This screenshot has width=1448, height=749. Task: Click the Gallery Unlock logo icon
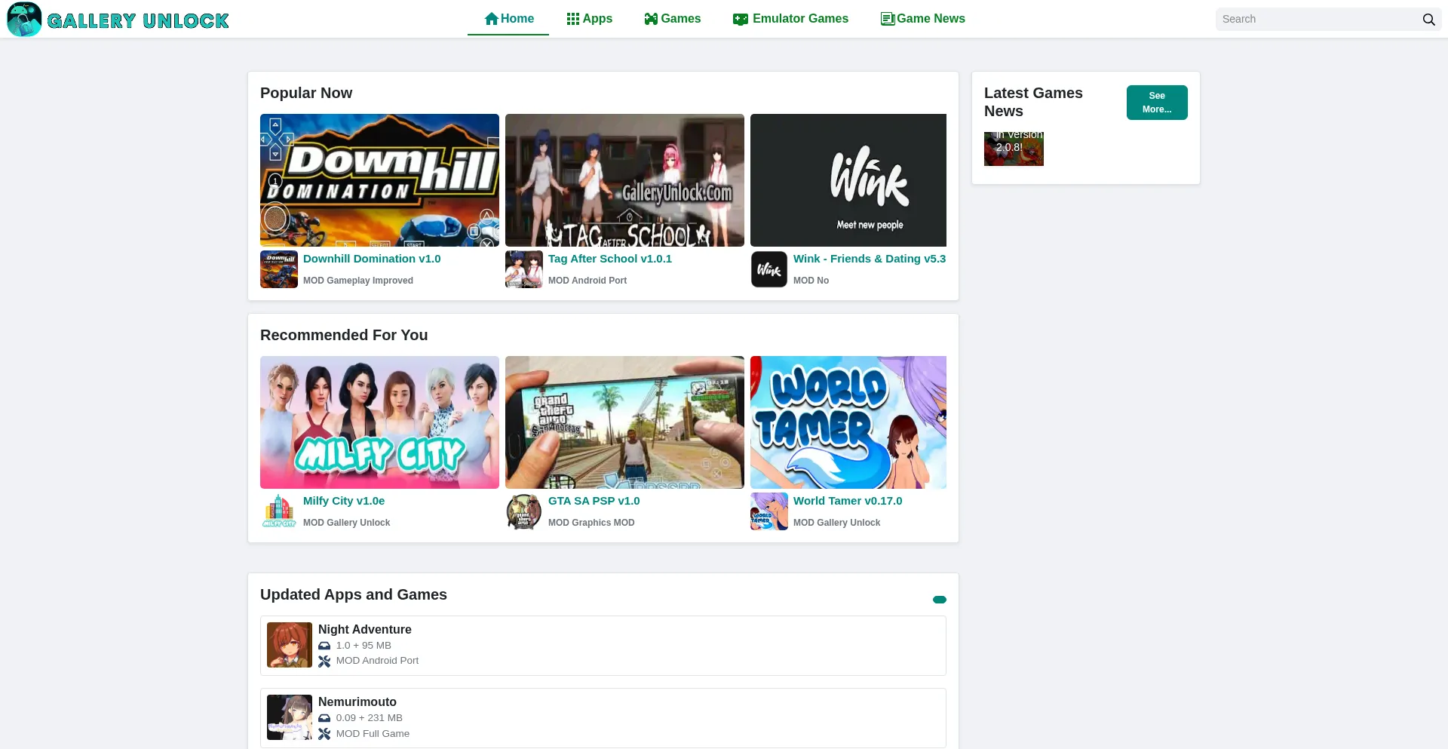coord(24,20)
